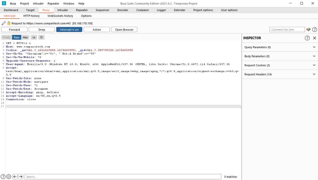Image resolution: width=318 pixels, height=180 pixels.
Task: Open the Burp menu
Action: (x=13, y=4)
